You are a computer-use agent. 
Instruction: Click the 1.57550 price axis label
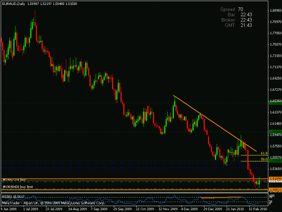276,146
